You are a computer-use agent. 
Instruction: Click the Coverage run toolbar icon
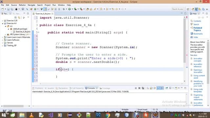(75, 9)
